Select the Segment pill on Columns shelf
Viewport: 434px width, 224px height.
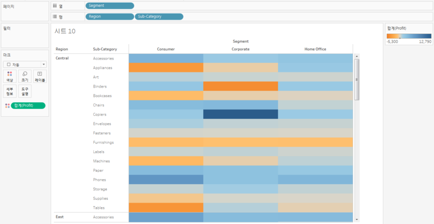109,6
